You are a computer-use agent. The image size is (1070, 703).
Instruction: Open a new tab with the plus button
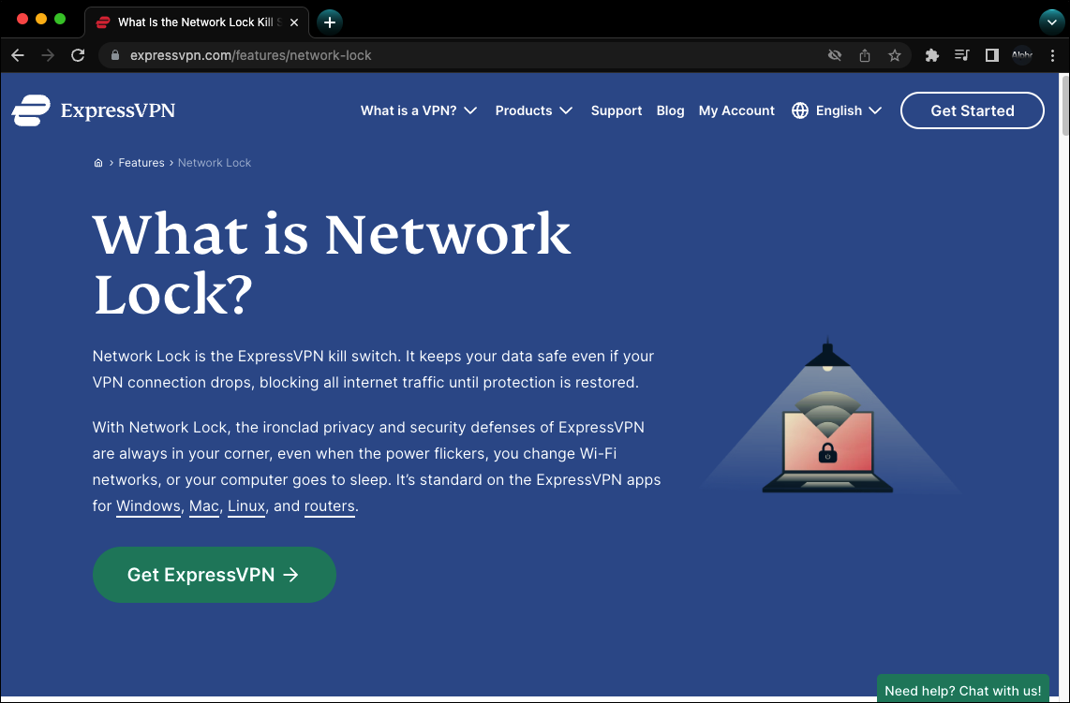pyautogui.click(x=328, y=22)
